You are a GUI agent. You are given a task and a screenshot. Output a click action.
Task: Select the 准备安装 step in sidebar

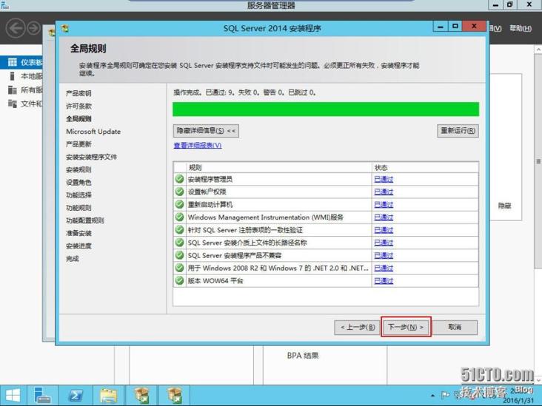click(78, 234)
